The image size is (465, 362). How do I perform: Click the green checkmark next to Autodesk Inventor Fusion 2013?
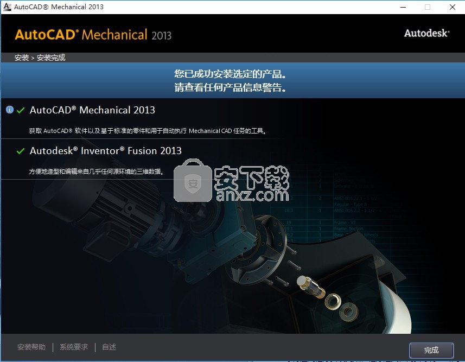[x=21, y=151]
